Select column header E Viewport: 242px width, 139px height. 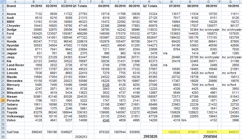tap(80, 2)
